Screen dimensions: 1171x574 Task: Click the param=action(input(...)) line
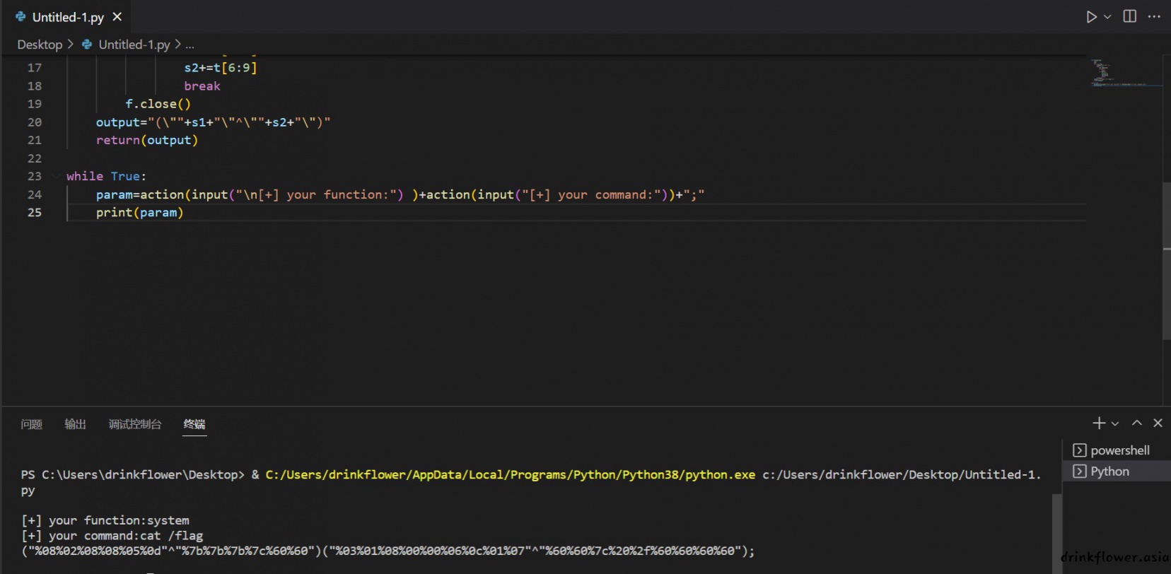(x=400, y=194)
